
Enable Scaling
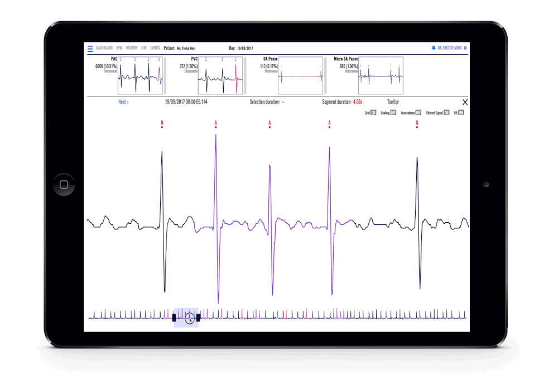click(x=392, y=113)
